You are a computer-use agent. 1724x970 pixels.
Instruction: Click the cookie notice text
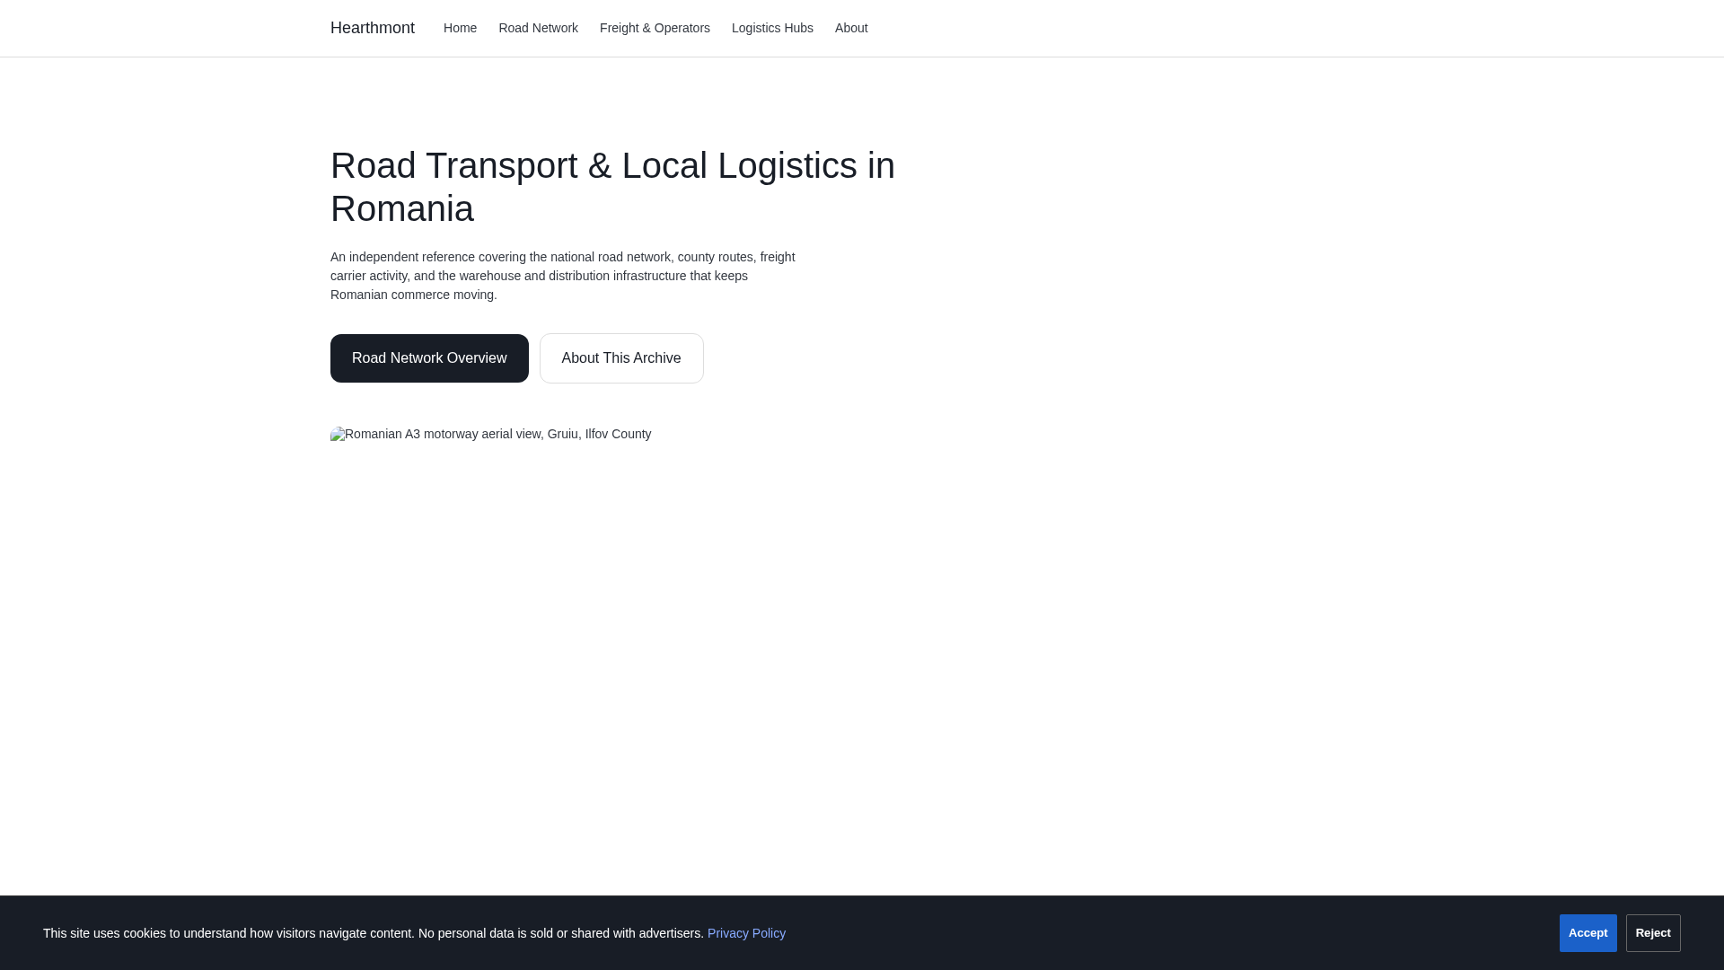click(374, 933)
